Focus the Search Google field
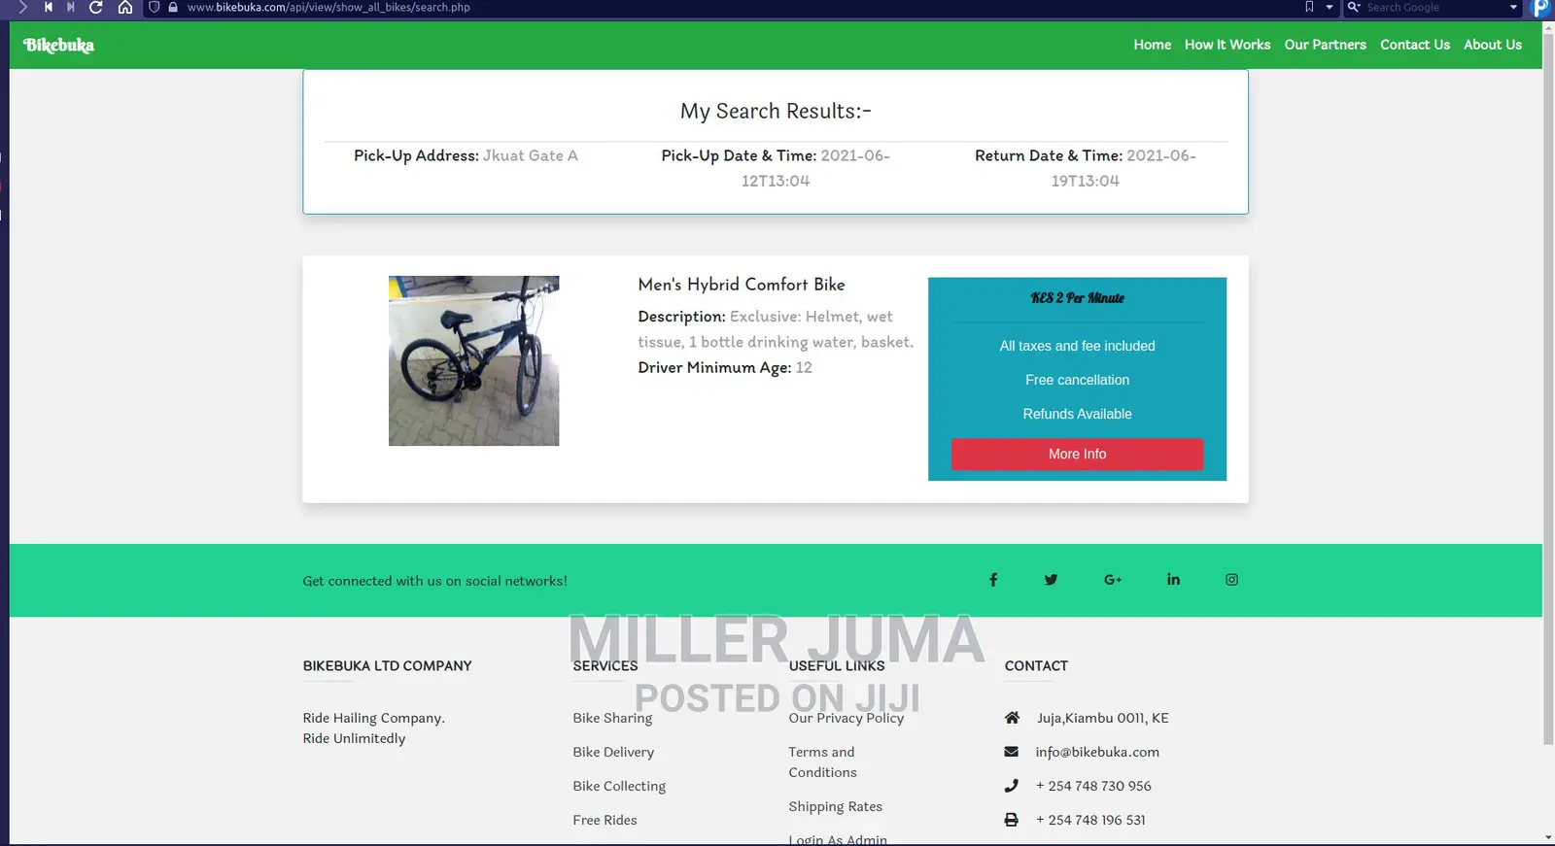 (1433, 7)
